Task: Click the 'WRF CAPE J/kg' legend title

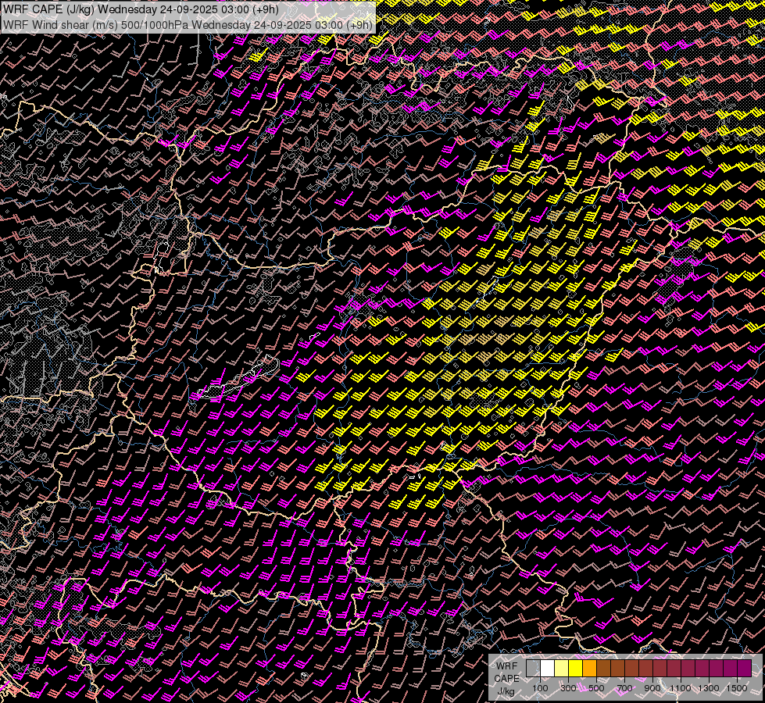Action: (506, 677)
